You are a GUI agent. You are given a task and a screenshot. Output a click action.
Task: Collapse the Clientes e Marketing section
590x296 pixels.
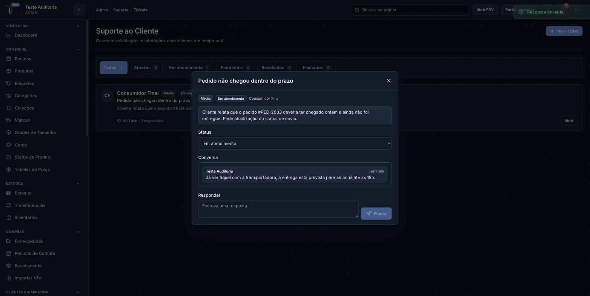point(78,292)
